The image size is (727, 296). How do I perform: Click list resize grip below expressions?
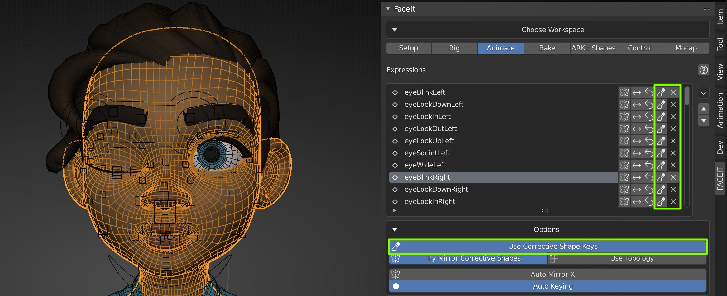[545, 211]
